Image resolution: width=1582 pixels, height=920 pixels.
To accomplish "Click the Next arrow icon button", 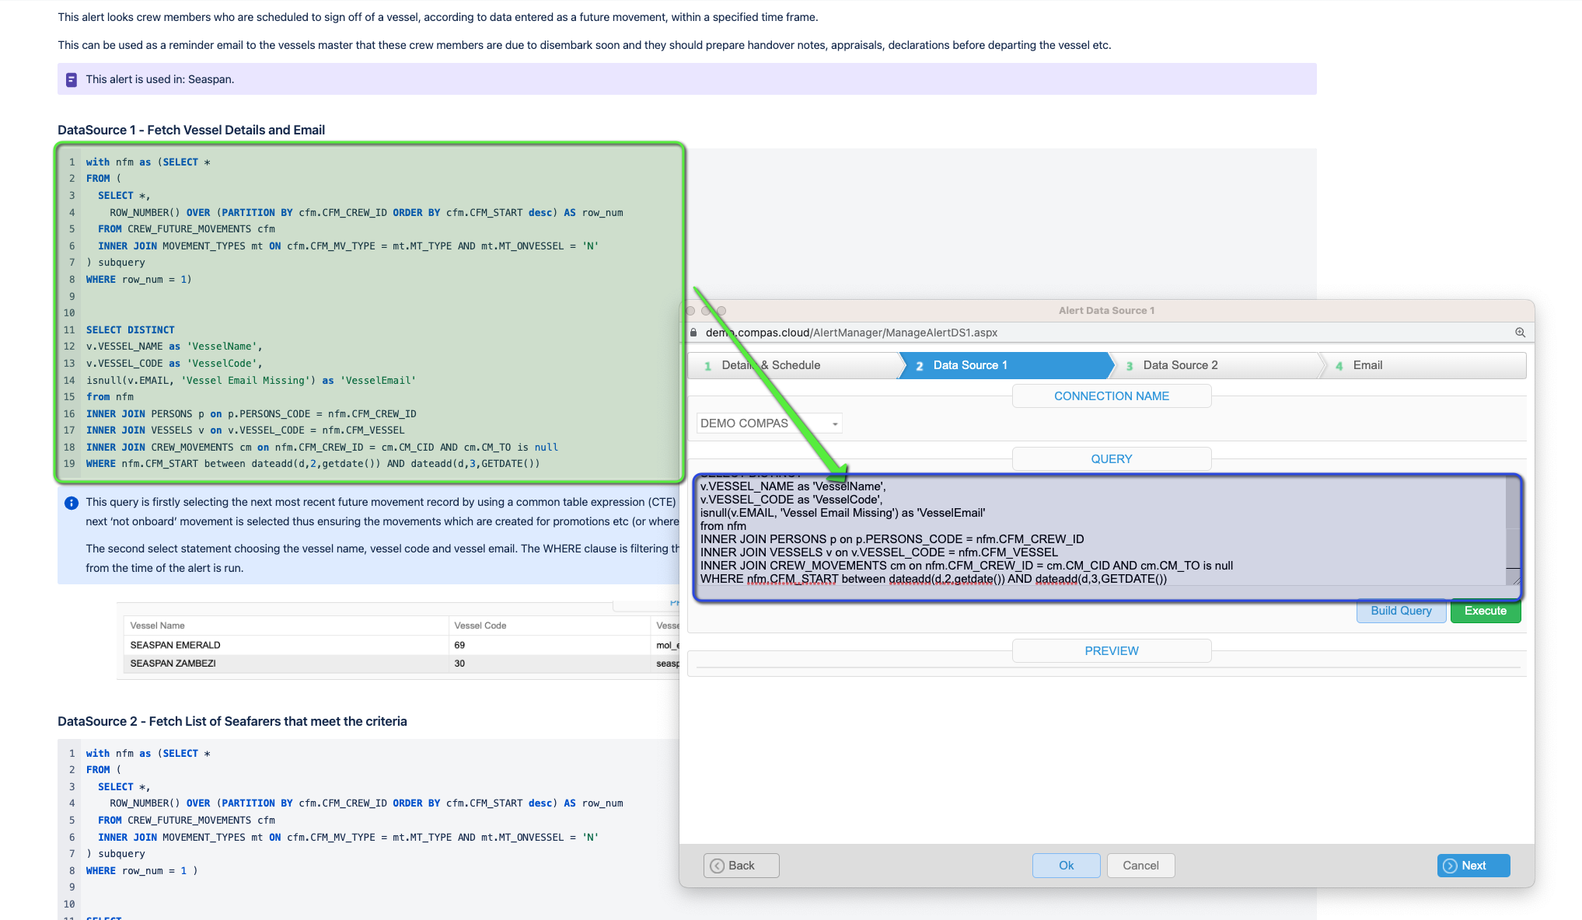I will click(x=1473, y=866).
